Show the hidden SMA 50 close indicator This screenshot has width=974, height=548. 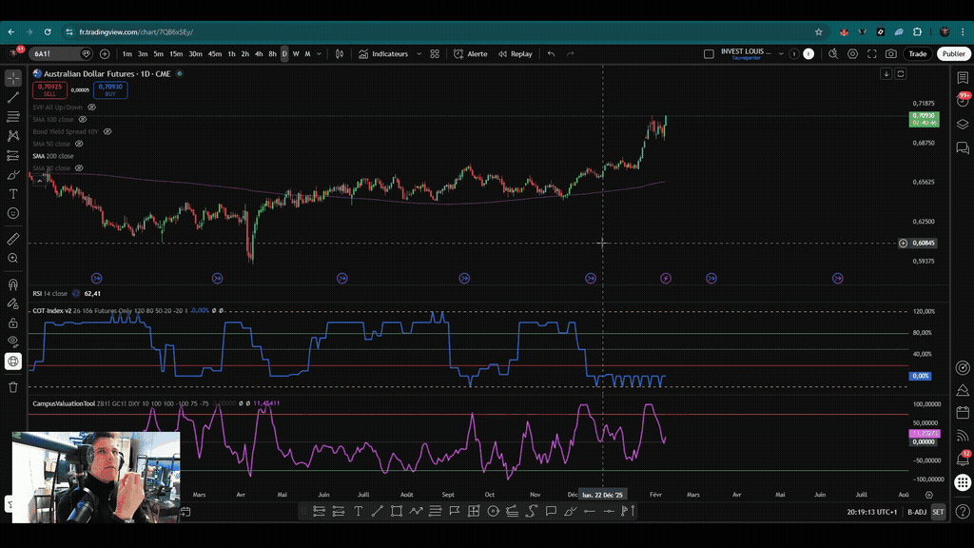coord(79,145)
